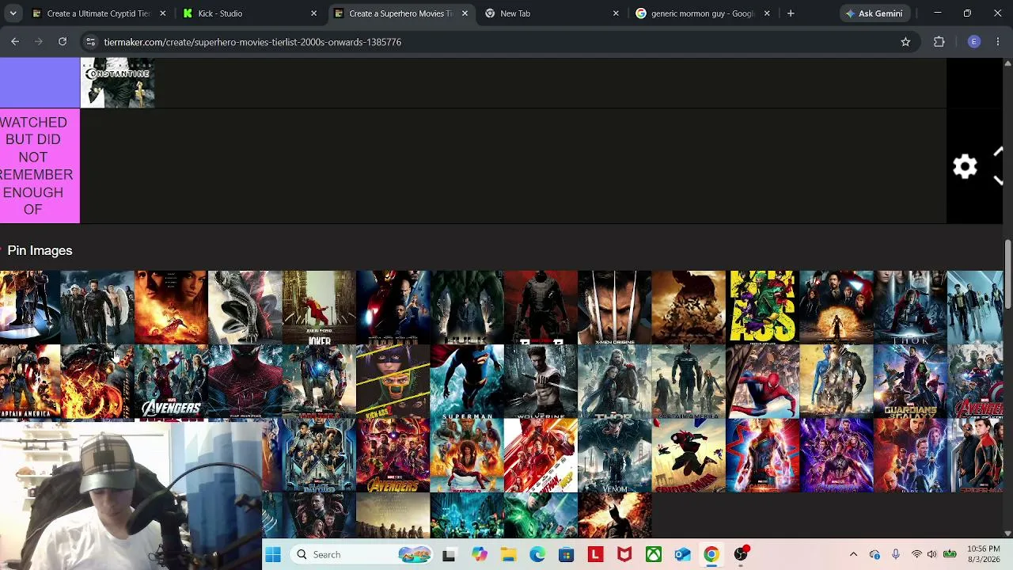Bookmark this page with the star icon

(905, 42)
